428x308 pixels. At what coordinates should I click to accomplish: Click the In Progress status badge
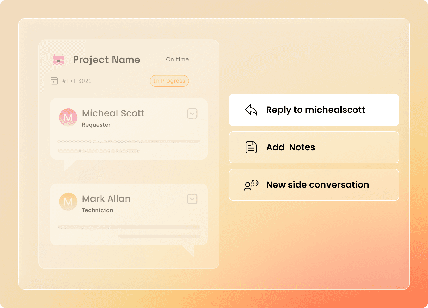pos(169,81)
